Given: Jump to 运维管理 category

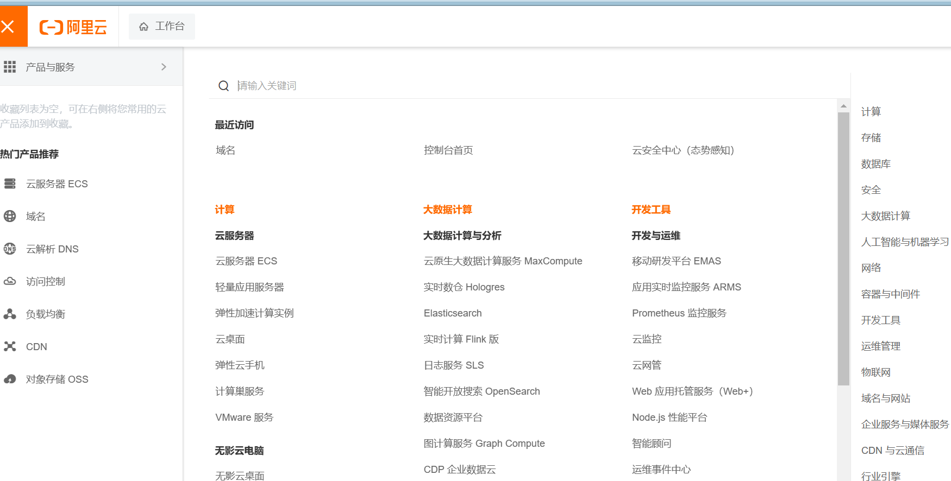Looking at the screenshot, I should (x=881, y=346).
